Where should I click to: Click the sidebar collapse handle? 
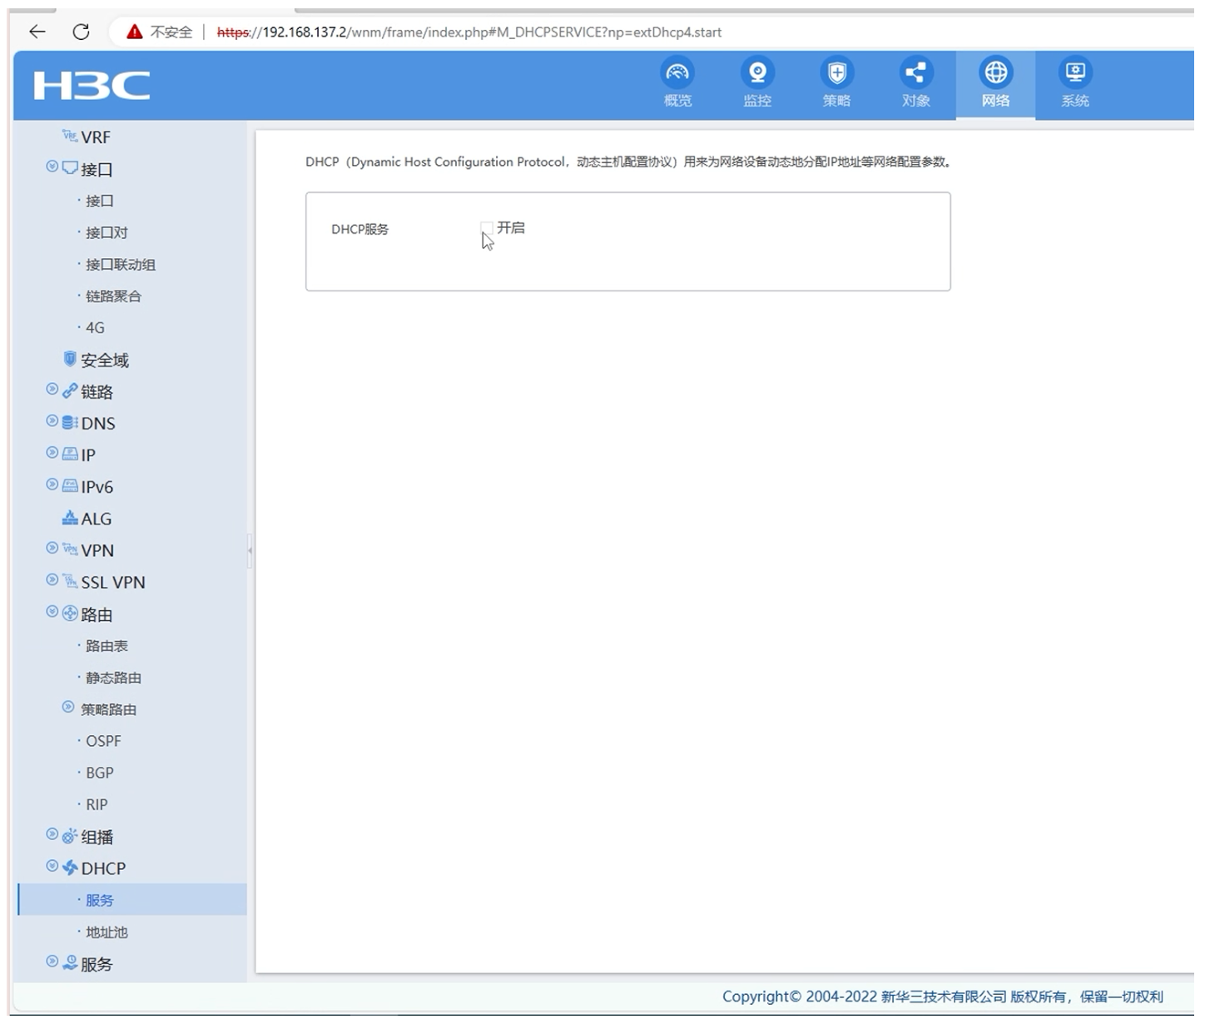coord(250,550)
